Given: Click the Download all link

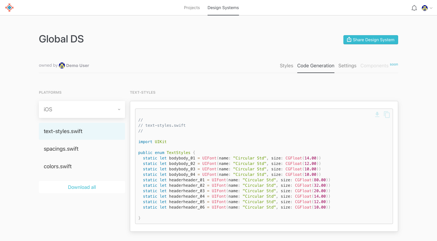Looking at the screenshot, I should (82, 187).
